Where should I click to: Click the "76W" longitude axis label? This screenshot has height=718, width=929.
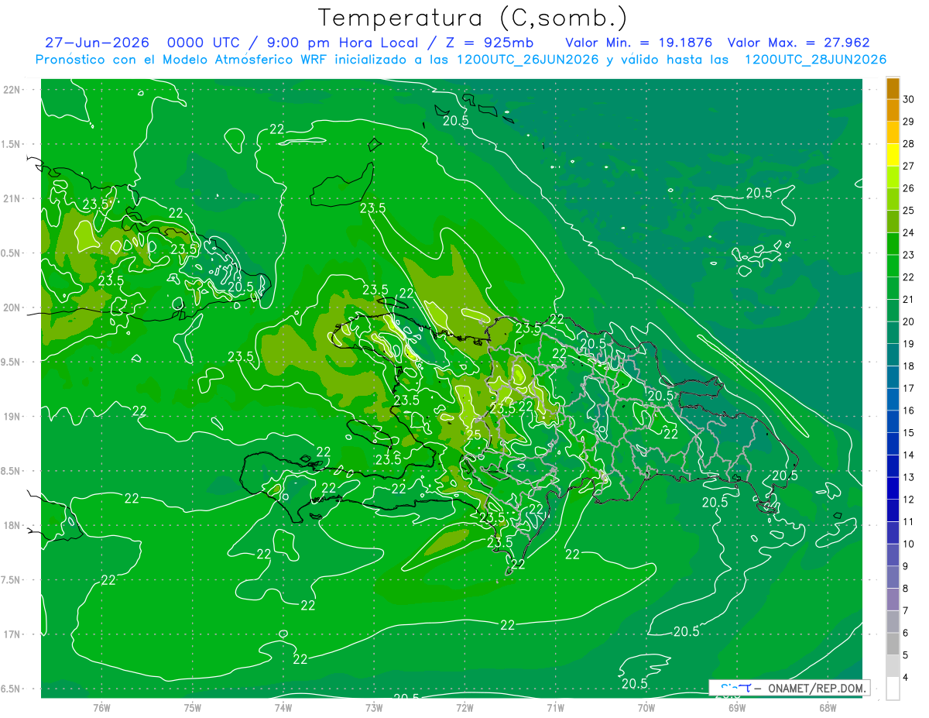101,707
